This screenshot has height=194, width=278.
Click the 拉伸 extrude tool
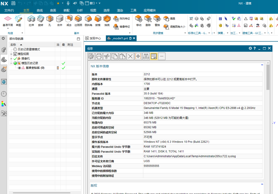31,21
